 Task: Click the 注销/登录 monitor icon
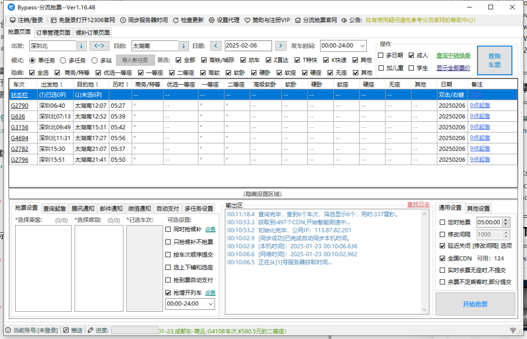13,20
